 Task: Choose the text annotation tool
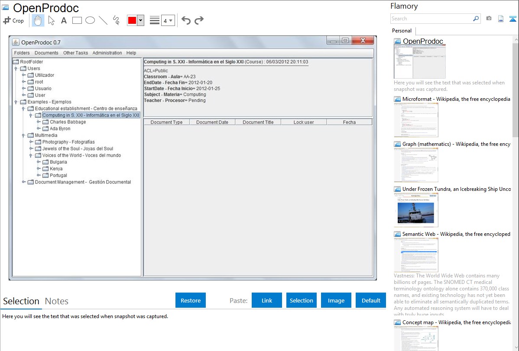(64, 20)
